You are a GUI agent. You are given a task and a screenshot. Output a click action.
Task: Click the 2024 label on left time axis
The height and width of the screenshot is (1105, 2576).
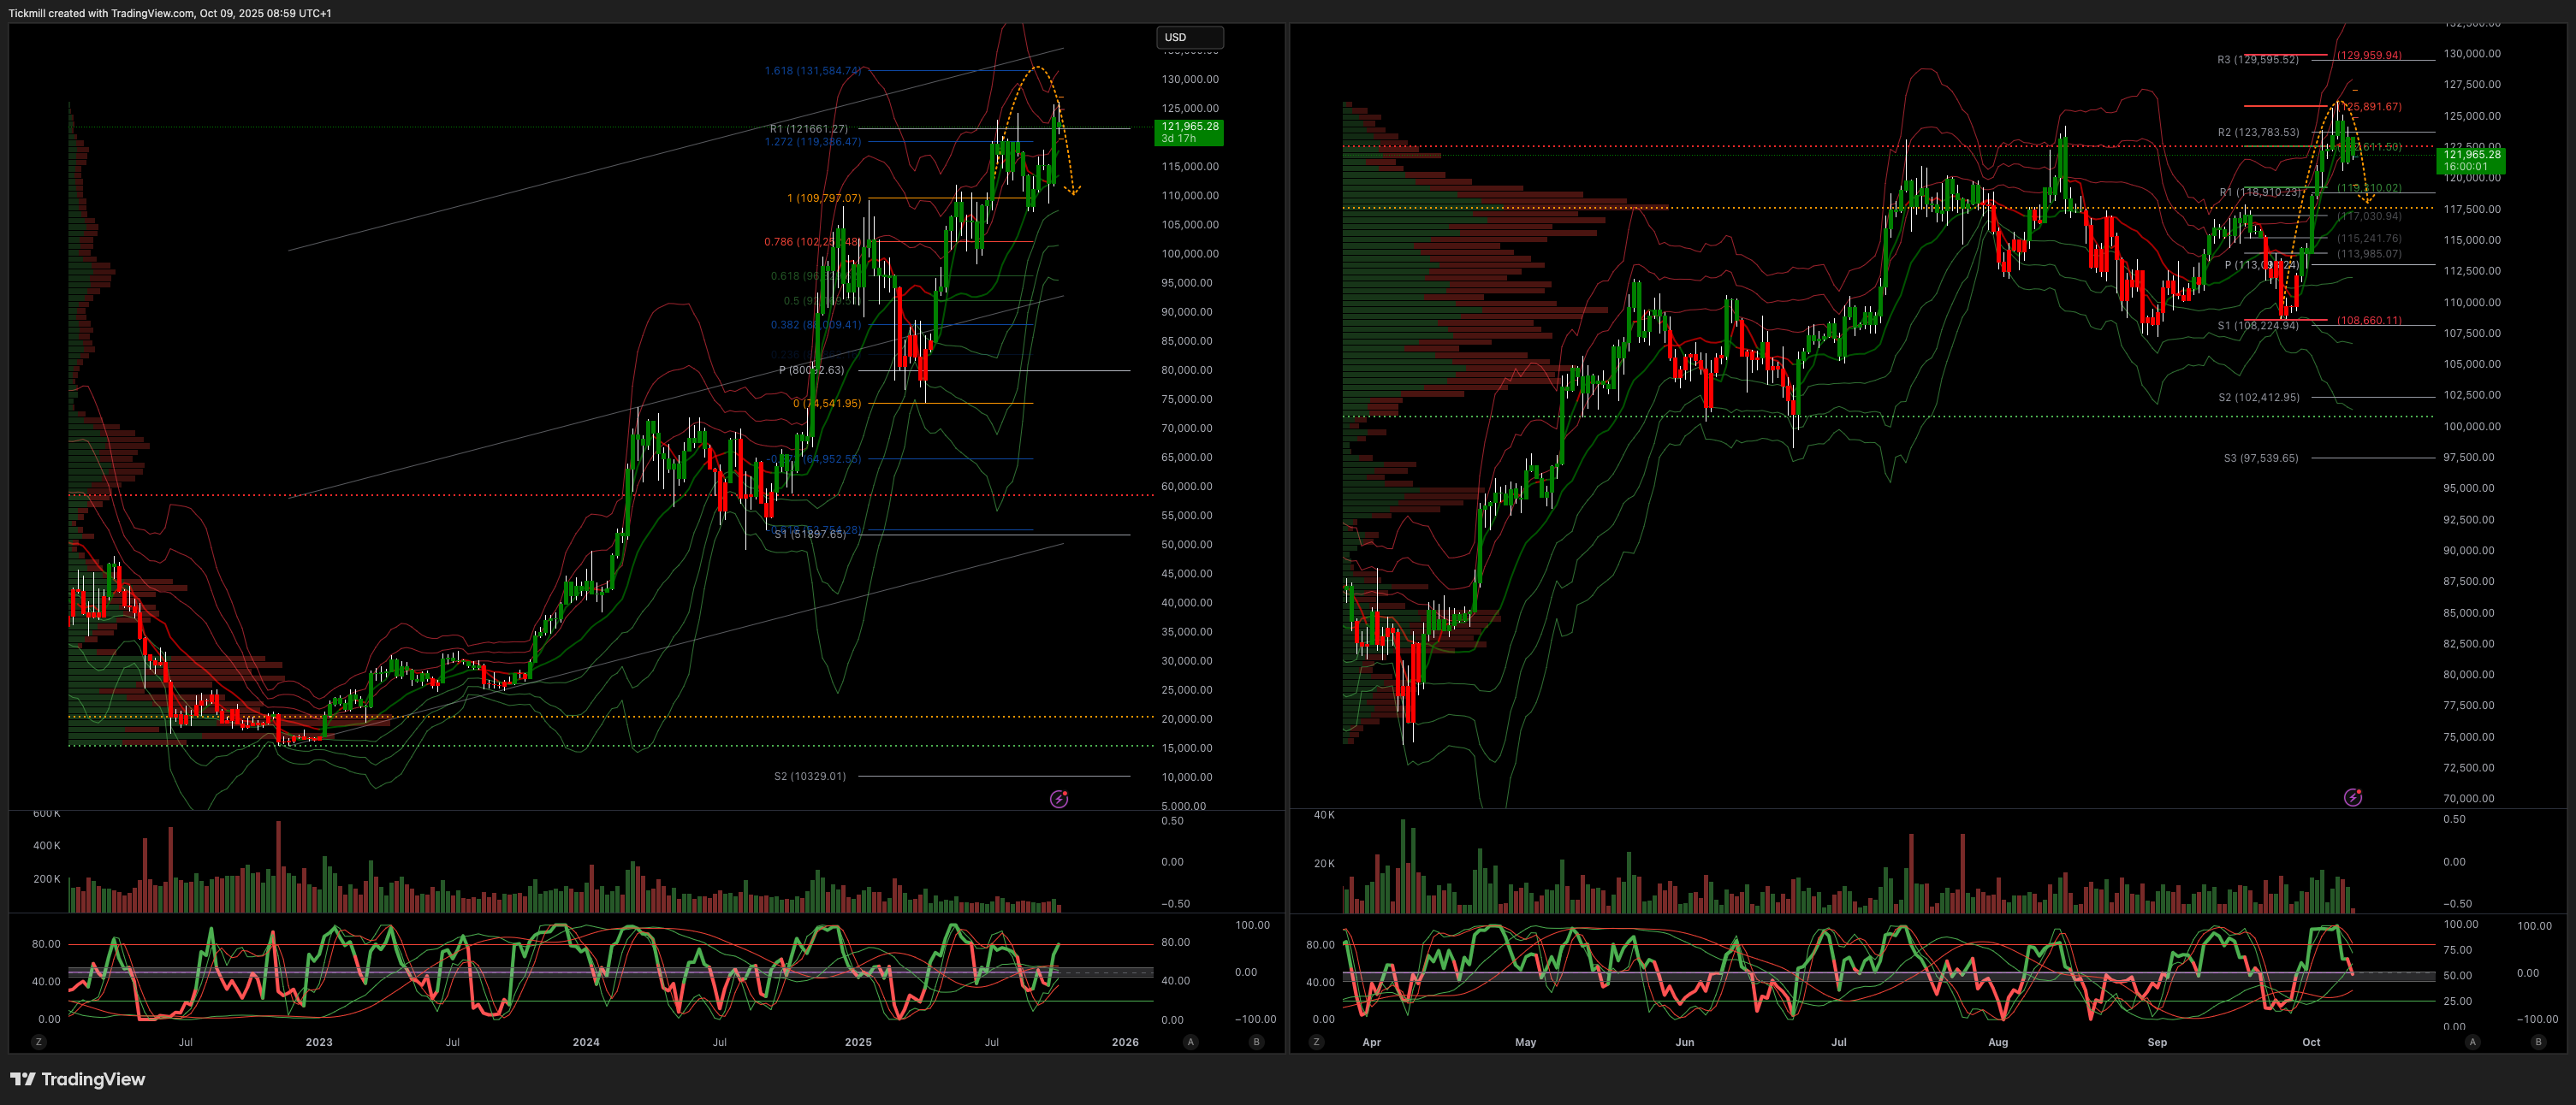(586, 1042)
